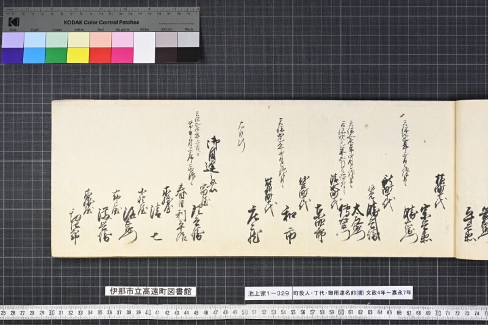
Task: Click the 'Yellow' label on the color card
Action: click(x=79, y=29)
